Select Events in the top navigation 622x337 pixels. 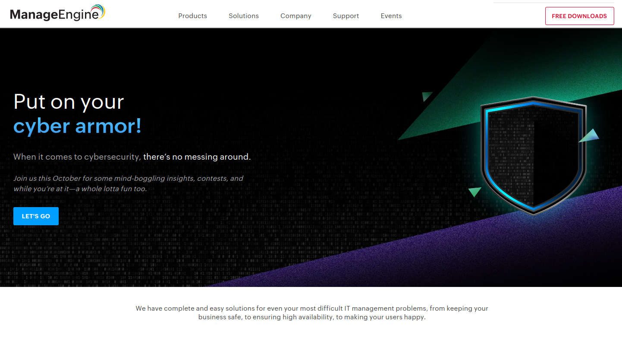391,16
